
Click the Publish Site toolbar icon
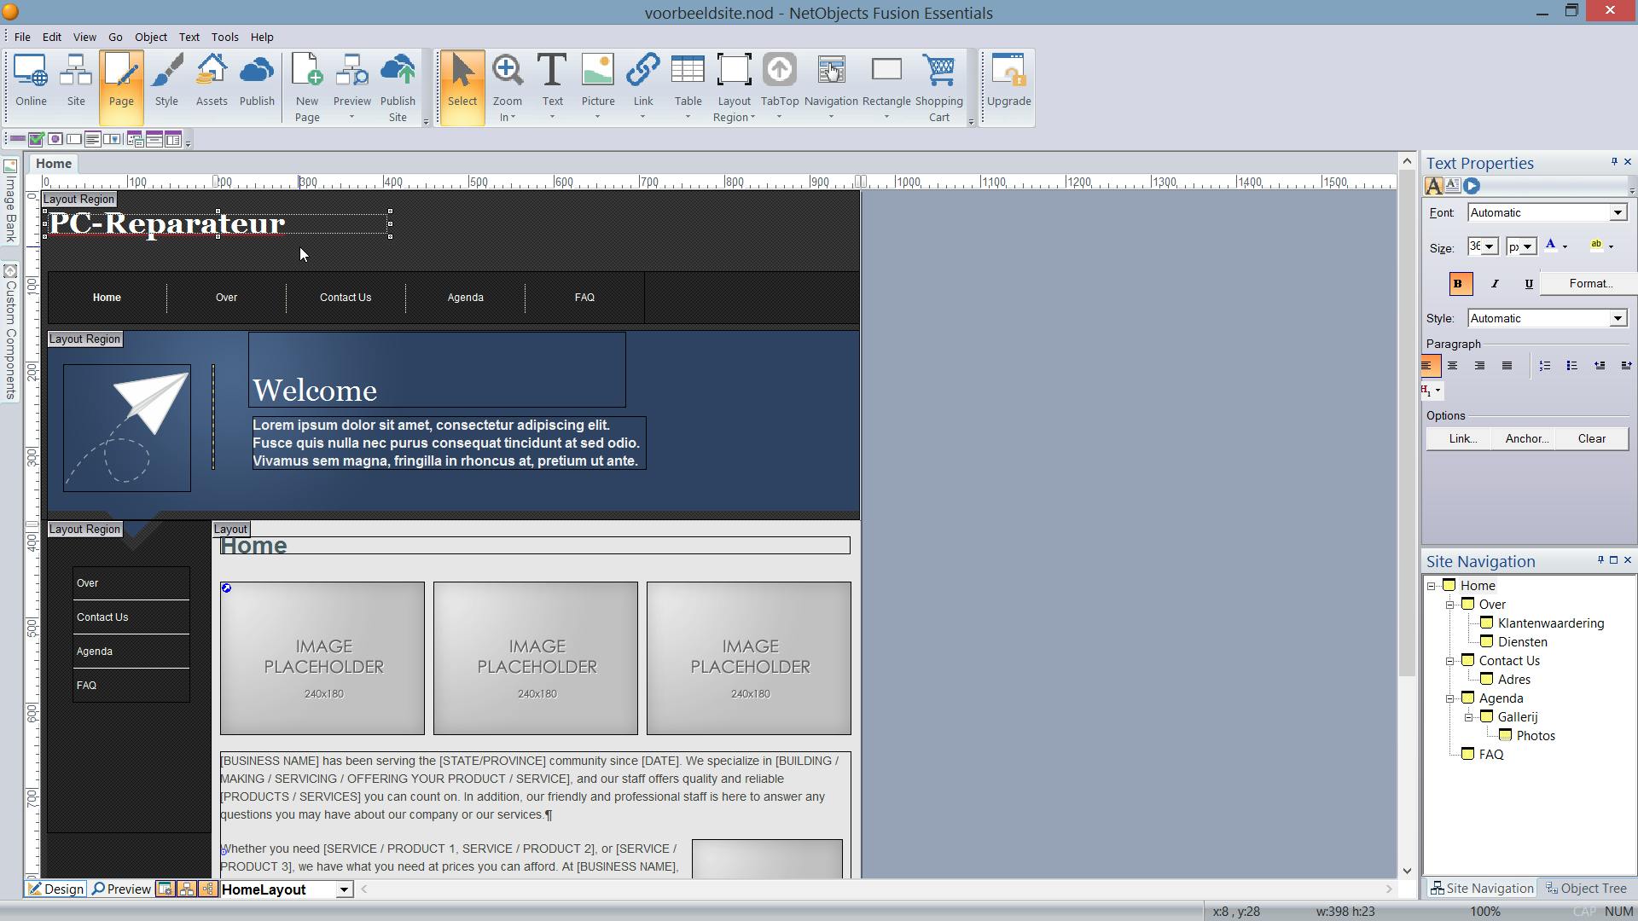pos(398,81)
